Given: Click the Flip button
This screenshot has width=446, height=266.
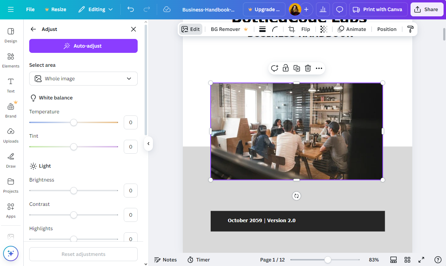Looking at the screenshot, I should [x=306, y=29].
